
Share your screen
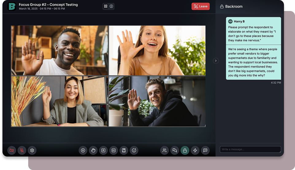click(103, 150)
